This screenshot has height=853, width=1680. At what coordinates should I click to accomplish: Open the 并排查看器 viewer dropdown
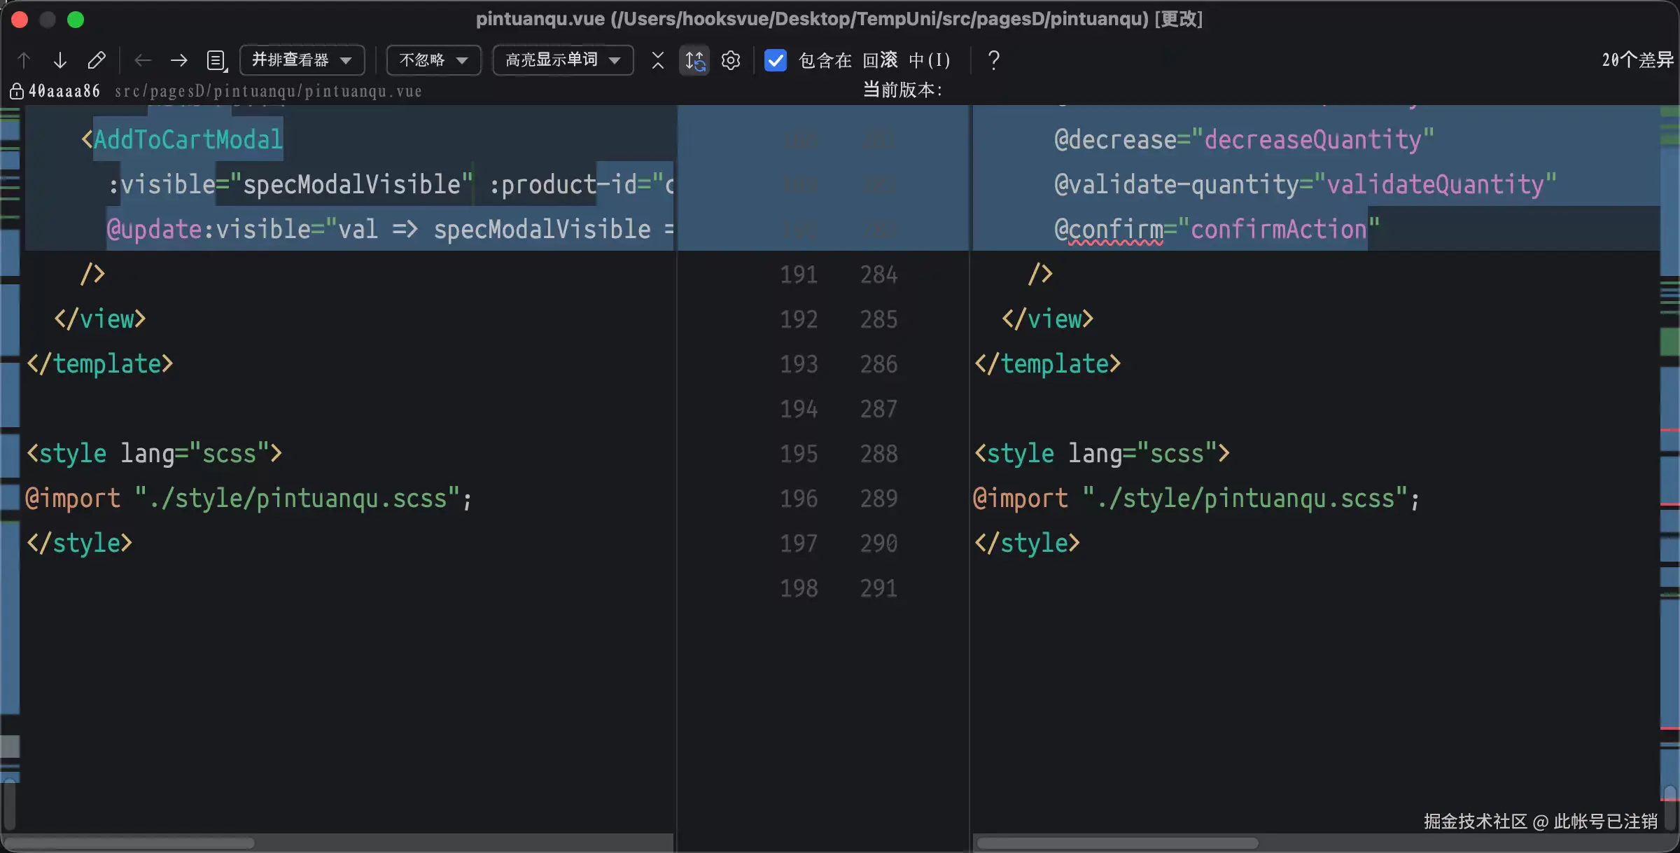point(302,60)
